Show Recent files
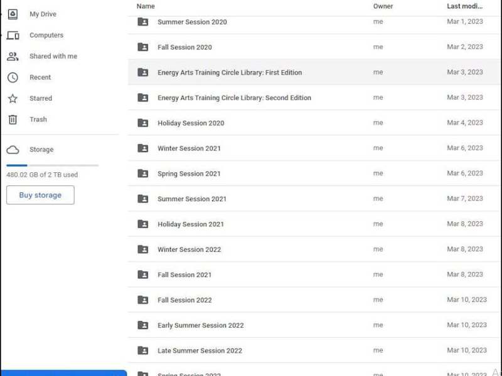Image resolution: width=502 pixels, height=376 pixels. point(40,77)
